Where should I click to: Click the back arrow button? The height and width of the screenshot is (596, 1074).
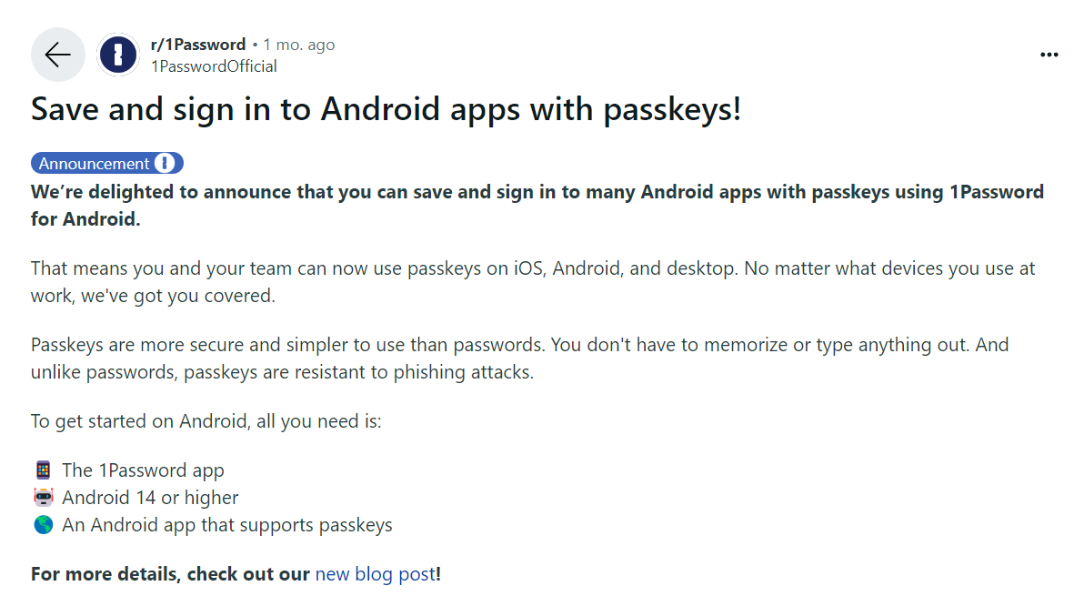click(57, 55)
